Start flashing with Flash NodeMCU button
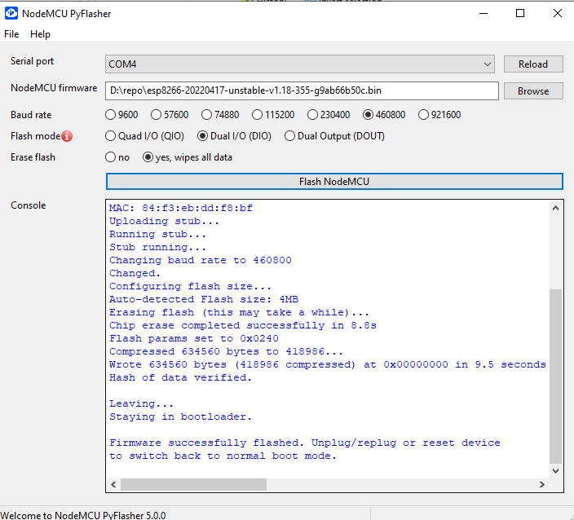The height and width of the screenshot is (520, 574). pos(334,182)
